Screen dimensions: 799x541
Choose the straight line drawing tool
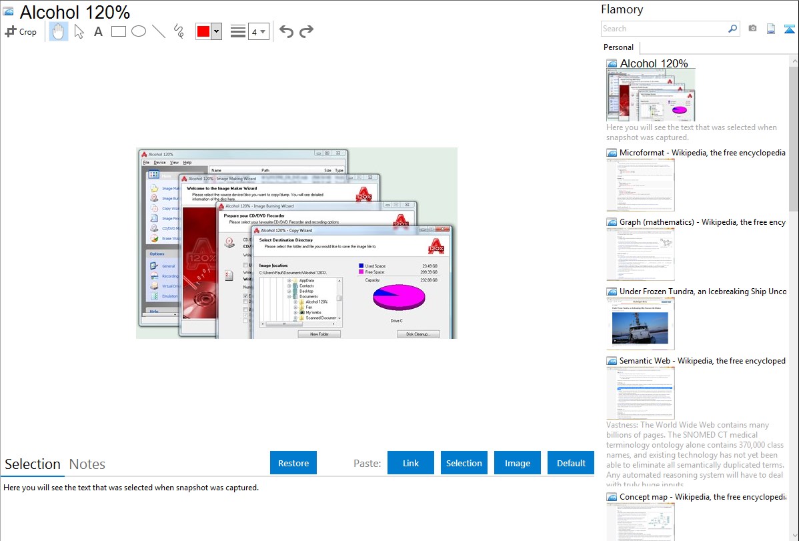(159, 31)
